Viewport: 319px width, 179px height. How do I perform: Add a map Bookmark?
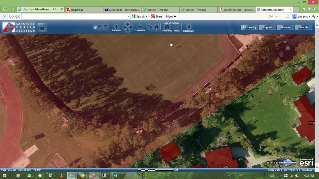[x=189, y=28]
